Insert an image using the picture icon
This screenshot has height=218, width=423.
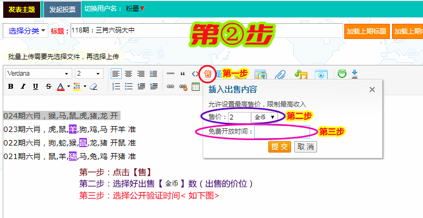coord(261,75)
